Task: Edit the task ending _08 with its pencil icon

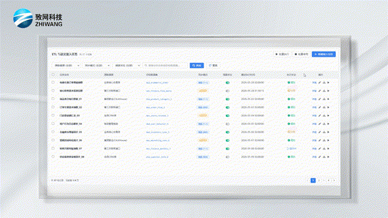Action: point(319,157)
